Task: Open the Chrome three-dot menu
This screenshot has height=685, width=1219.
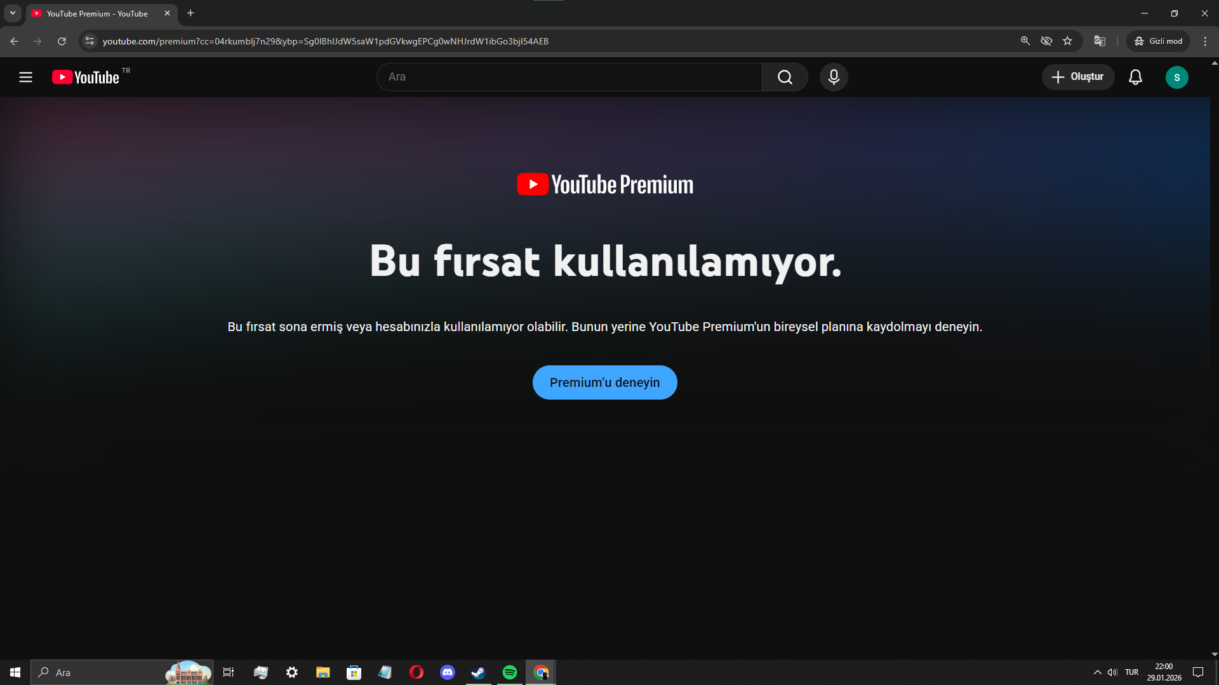Action: pos(1205,41)
